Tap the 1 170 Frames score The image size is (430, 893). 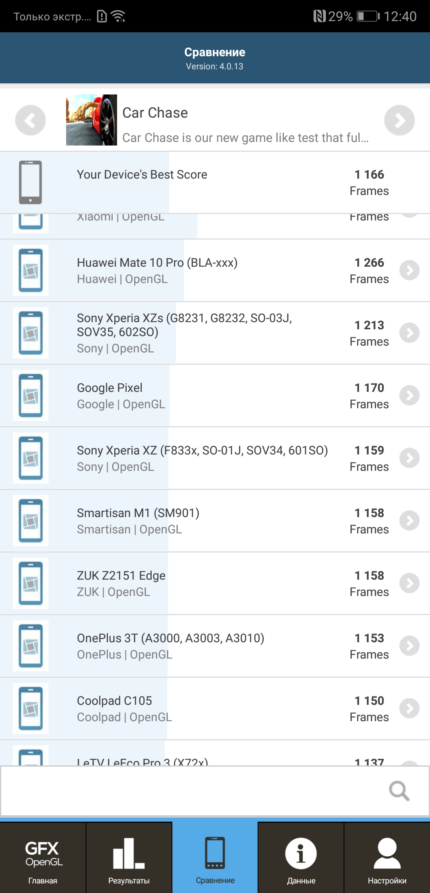[369, 396]
